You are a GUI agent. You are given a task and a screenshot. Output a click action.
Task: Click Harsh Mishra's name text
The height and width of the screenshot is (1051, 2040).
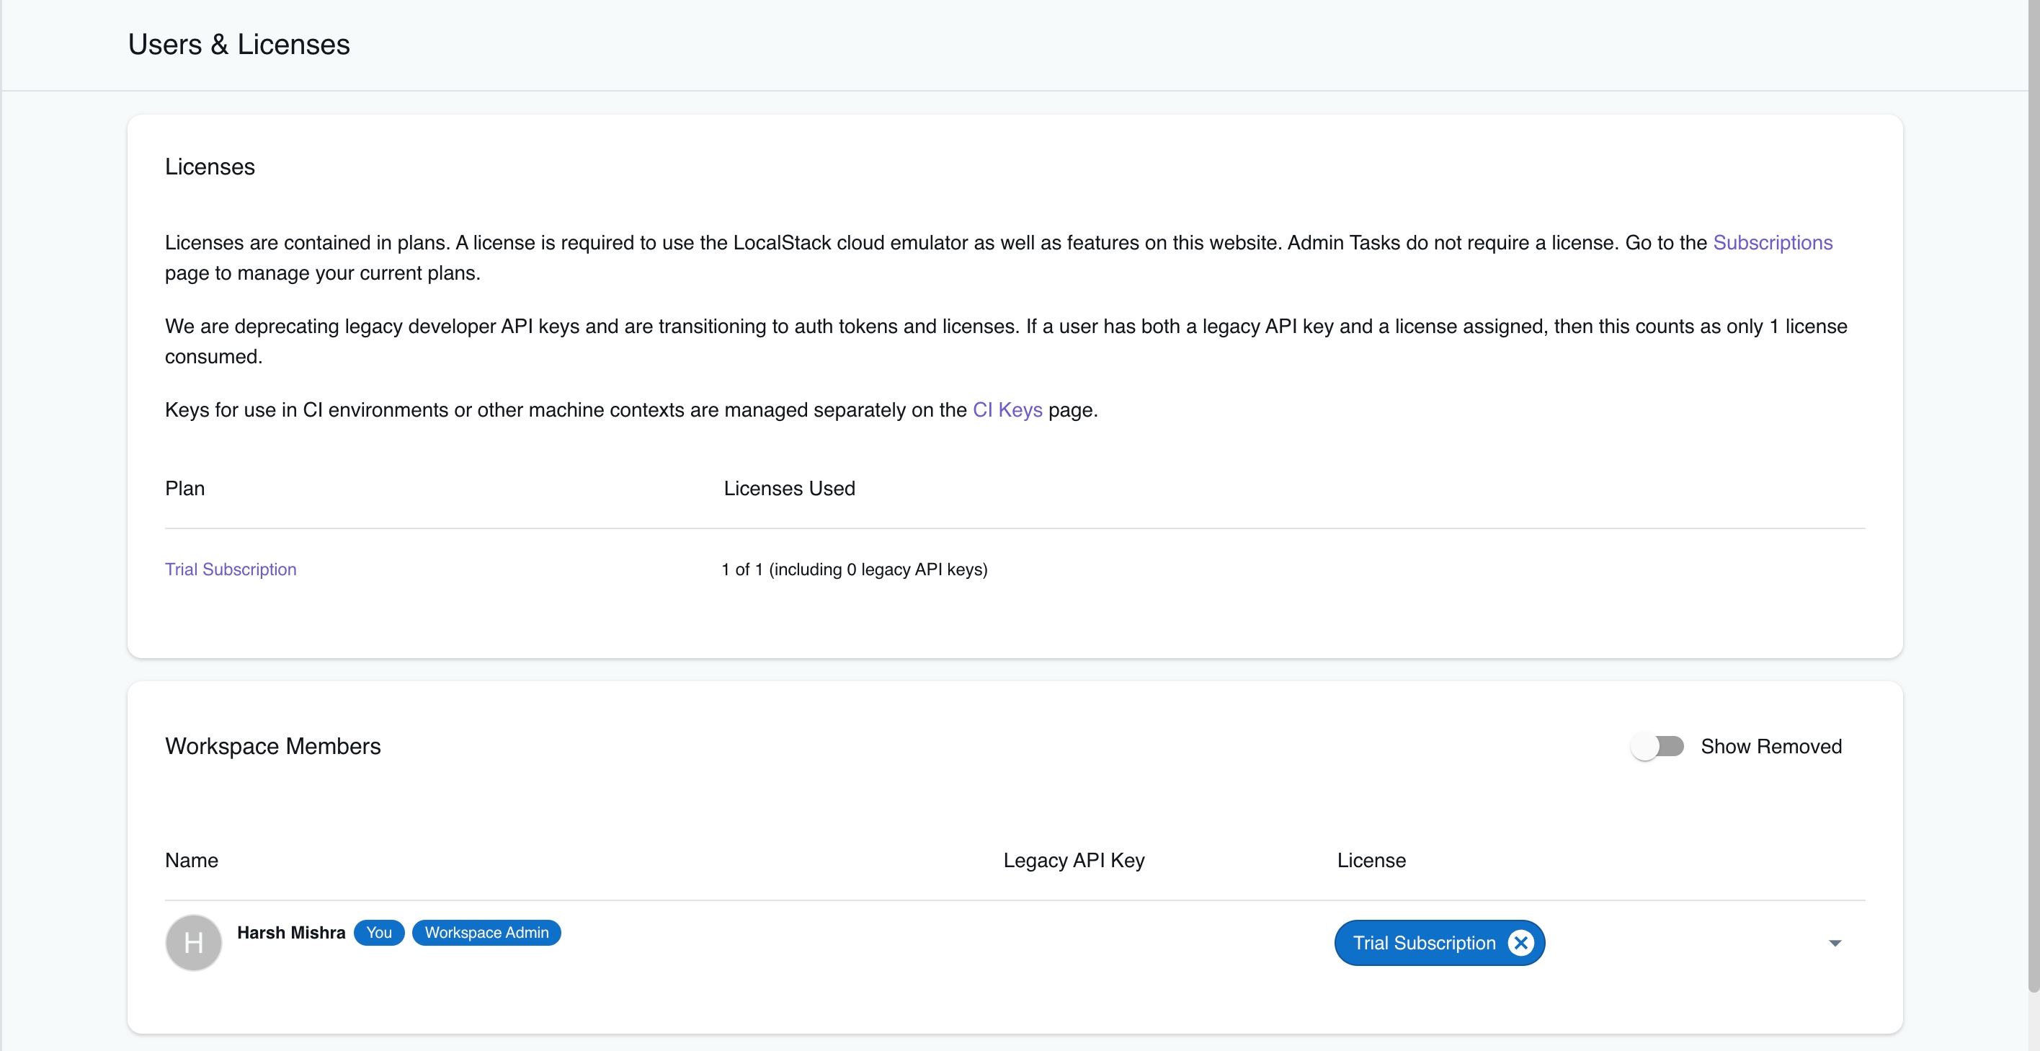[x=290, y=932]
